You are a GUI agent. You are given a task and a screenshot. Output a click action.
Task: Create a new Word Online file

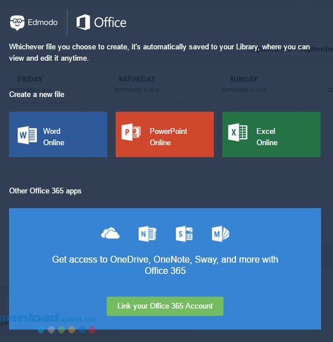coord(58,134)
